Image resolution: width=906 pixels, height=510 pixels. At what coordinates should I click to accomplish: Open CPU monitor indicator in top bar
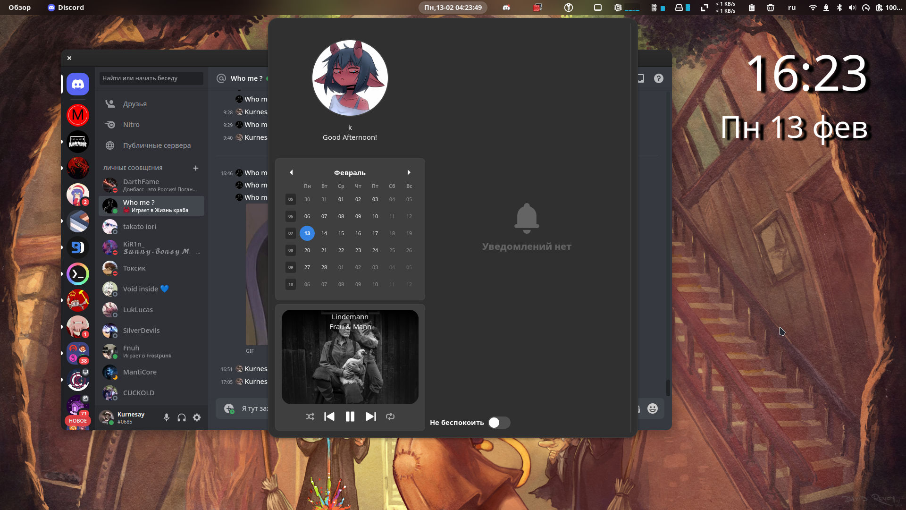pyautogui.click(x=627, y=8)
